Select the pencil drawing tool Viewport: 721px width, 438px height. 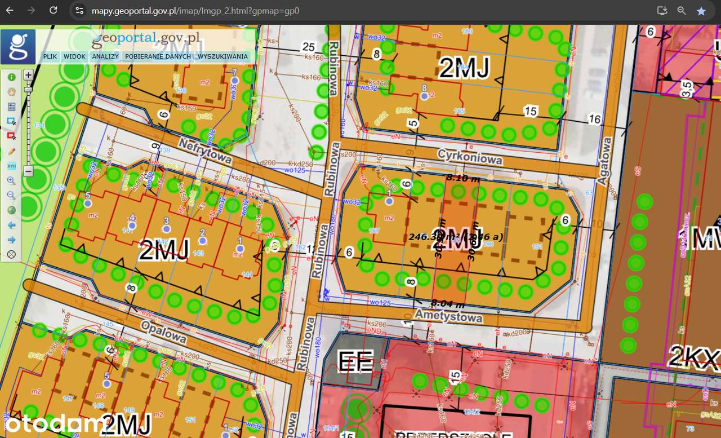(x=11, y=151)
